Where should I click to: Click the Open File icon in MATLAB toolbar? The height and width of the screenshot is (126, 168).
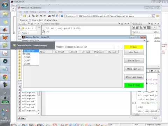coord(25,16)
